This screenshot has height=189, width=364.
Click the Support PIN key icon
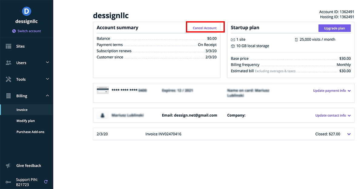coord(8,182)
